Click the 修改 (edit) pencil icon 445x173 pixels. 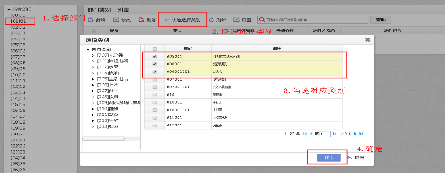point(116,20)
